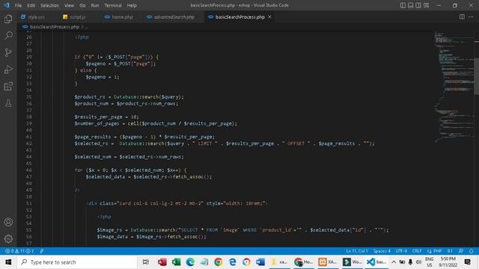479x269 pixels.
Task: Open the Accounts menu icon
Action: coord(8,222)
